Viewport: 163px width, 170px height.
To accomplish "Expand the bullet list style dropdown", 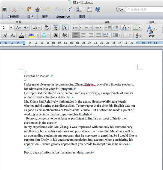I will point(81,27).
